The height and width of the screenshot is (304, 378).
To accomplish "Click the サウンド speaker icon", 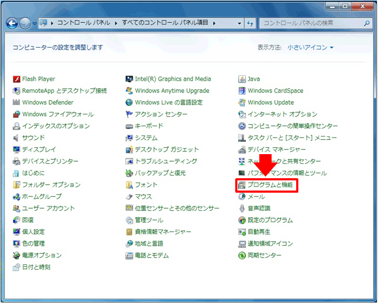I will pyautogui.click(x=17, y=138).
